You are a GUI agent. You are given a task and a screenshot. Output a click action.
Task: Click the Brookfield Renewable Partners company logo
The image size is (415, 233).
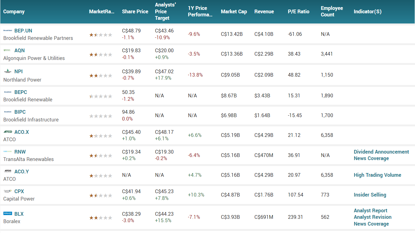(x=8, y=30)
